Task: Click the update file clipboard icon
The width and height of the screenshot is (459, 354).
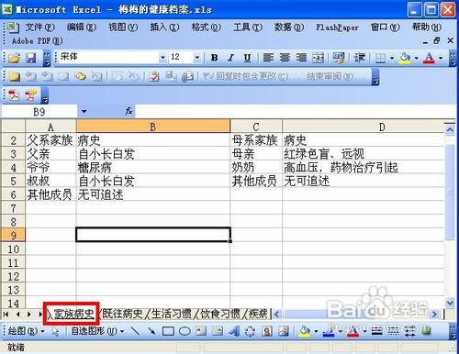Action: (x=154, y=76)
